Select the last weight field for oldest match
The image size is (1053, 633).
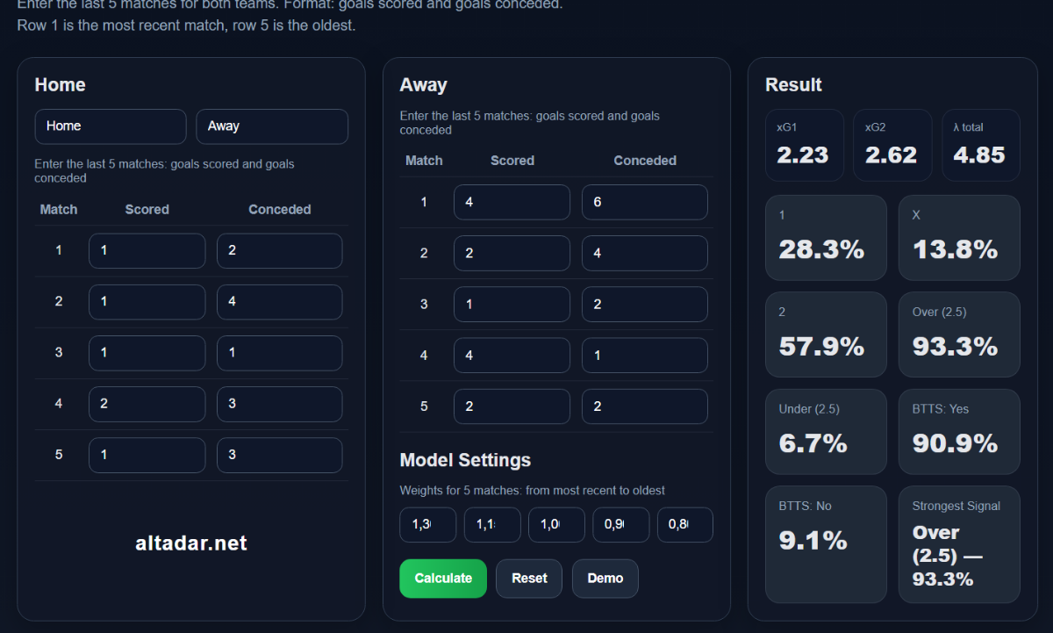click(x=684, y=525)
